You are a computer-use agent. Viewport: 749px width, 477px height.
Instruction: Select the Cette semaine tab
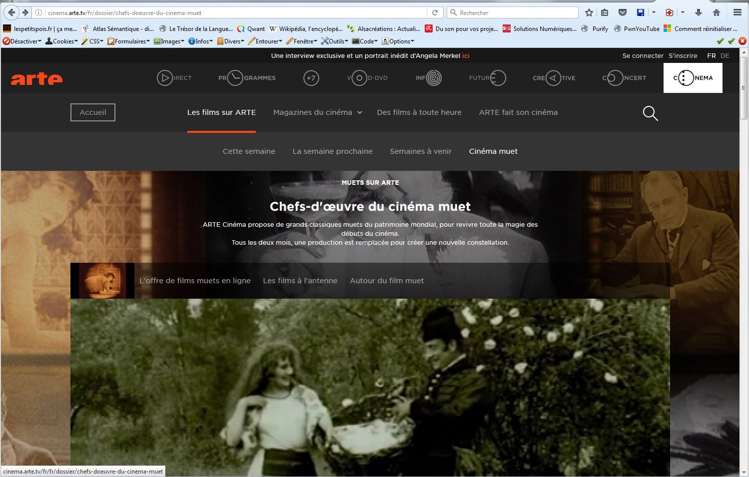tap(249, 151)
